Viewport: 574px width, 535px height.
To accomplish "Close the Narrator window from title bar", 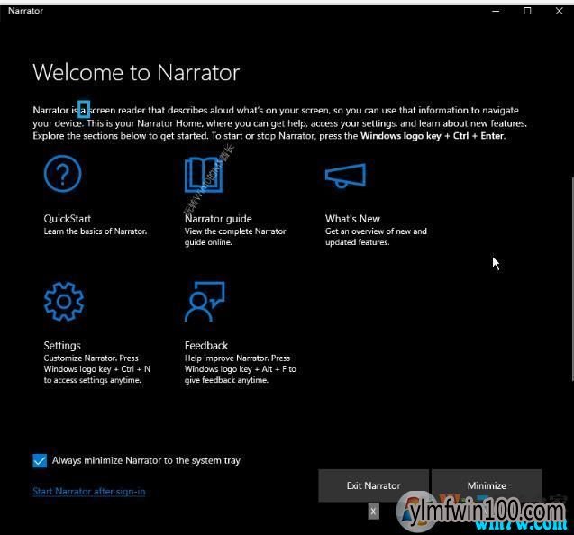I will (x=560, y=11).
